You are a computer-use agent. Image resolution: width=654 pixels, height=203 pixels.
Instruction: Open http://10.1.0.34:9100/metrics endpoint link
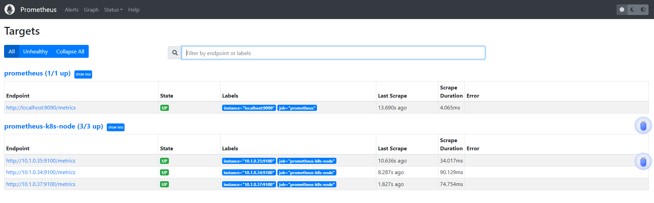[x=41, y=172]
